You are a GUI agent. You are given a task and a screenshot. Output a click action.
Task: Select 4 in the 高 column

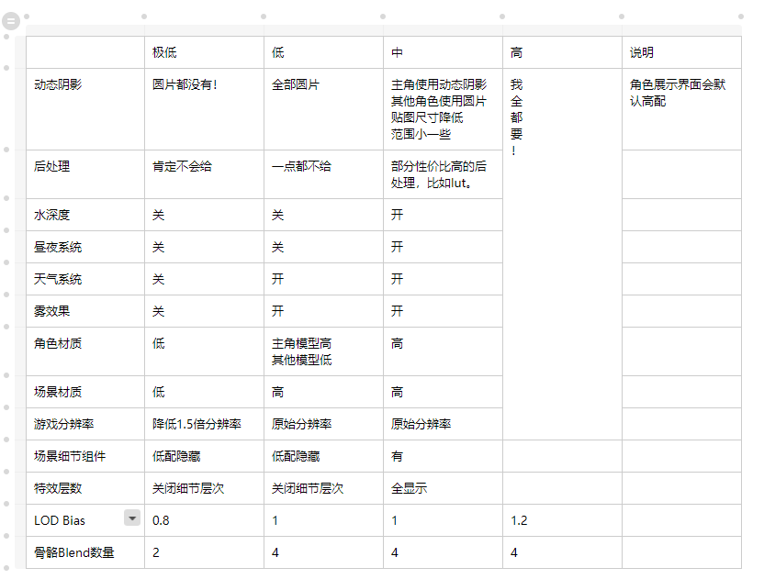tap(562, 552)
